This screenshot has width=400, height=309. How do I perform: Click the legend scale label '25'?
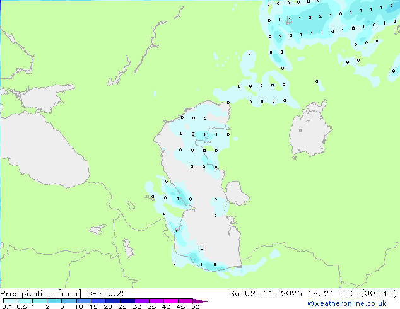click(x=122, y=306)
